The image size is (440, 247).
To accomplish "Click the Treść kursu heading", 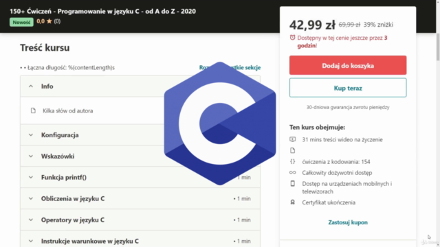I will tap(45, 47).
